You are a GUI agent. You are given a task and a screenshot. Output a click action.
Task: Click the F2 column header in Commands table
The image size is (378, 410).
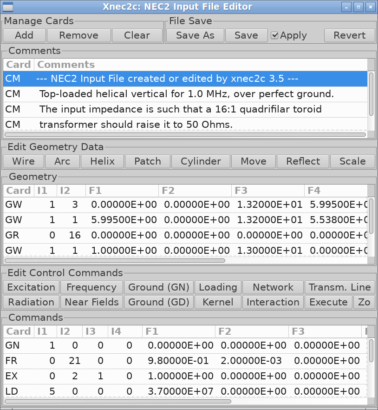(252, 331)
